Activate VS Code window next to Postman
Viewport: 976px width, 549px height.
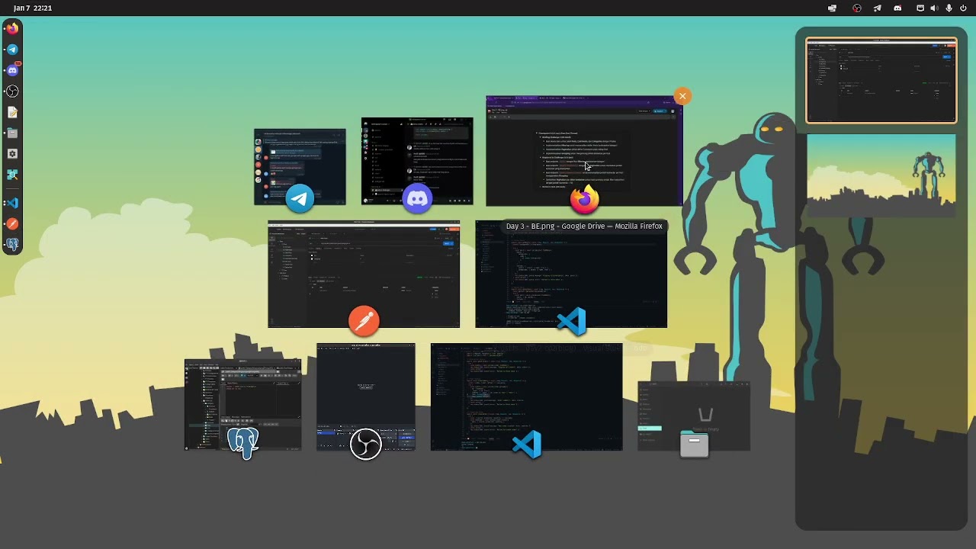[x=571, y=274]
